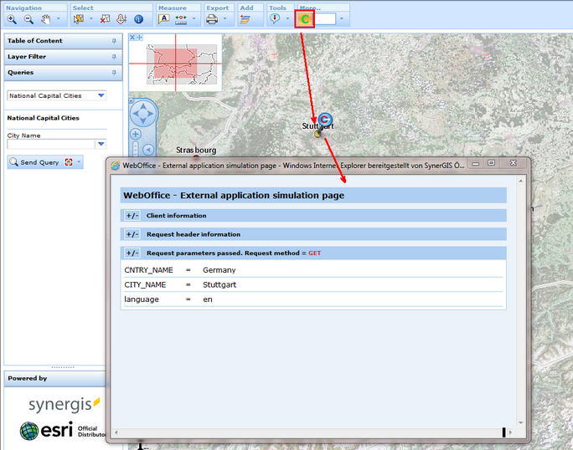Open the Measure tools dropdown arrow
573x450 pixels.
coord(194,18)
